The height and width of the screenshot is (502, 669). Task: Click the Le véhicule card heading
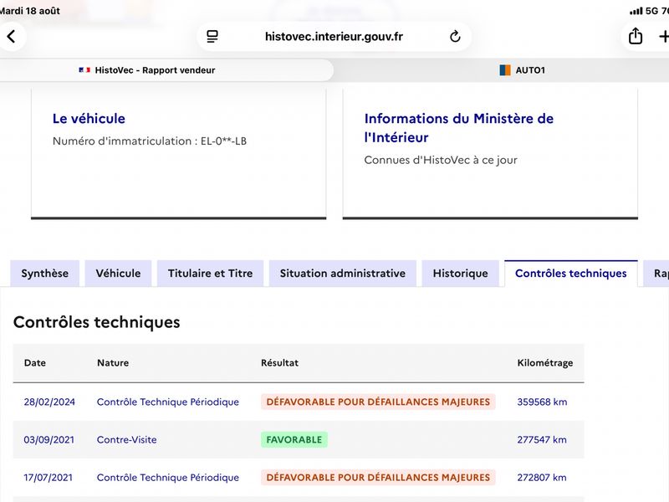tap(89, 119)
